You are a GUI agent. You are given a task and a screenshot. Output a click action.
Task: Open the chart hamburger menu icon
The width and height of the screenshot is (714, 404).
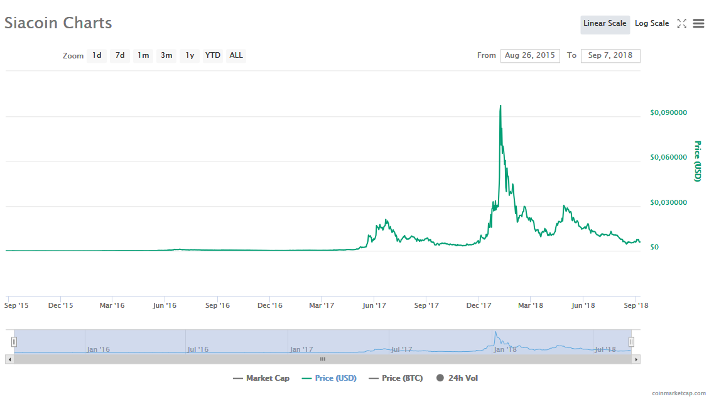[698, 23]
